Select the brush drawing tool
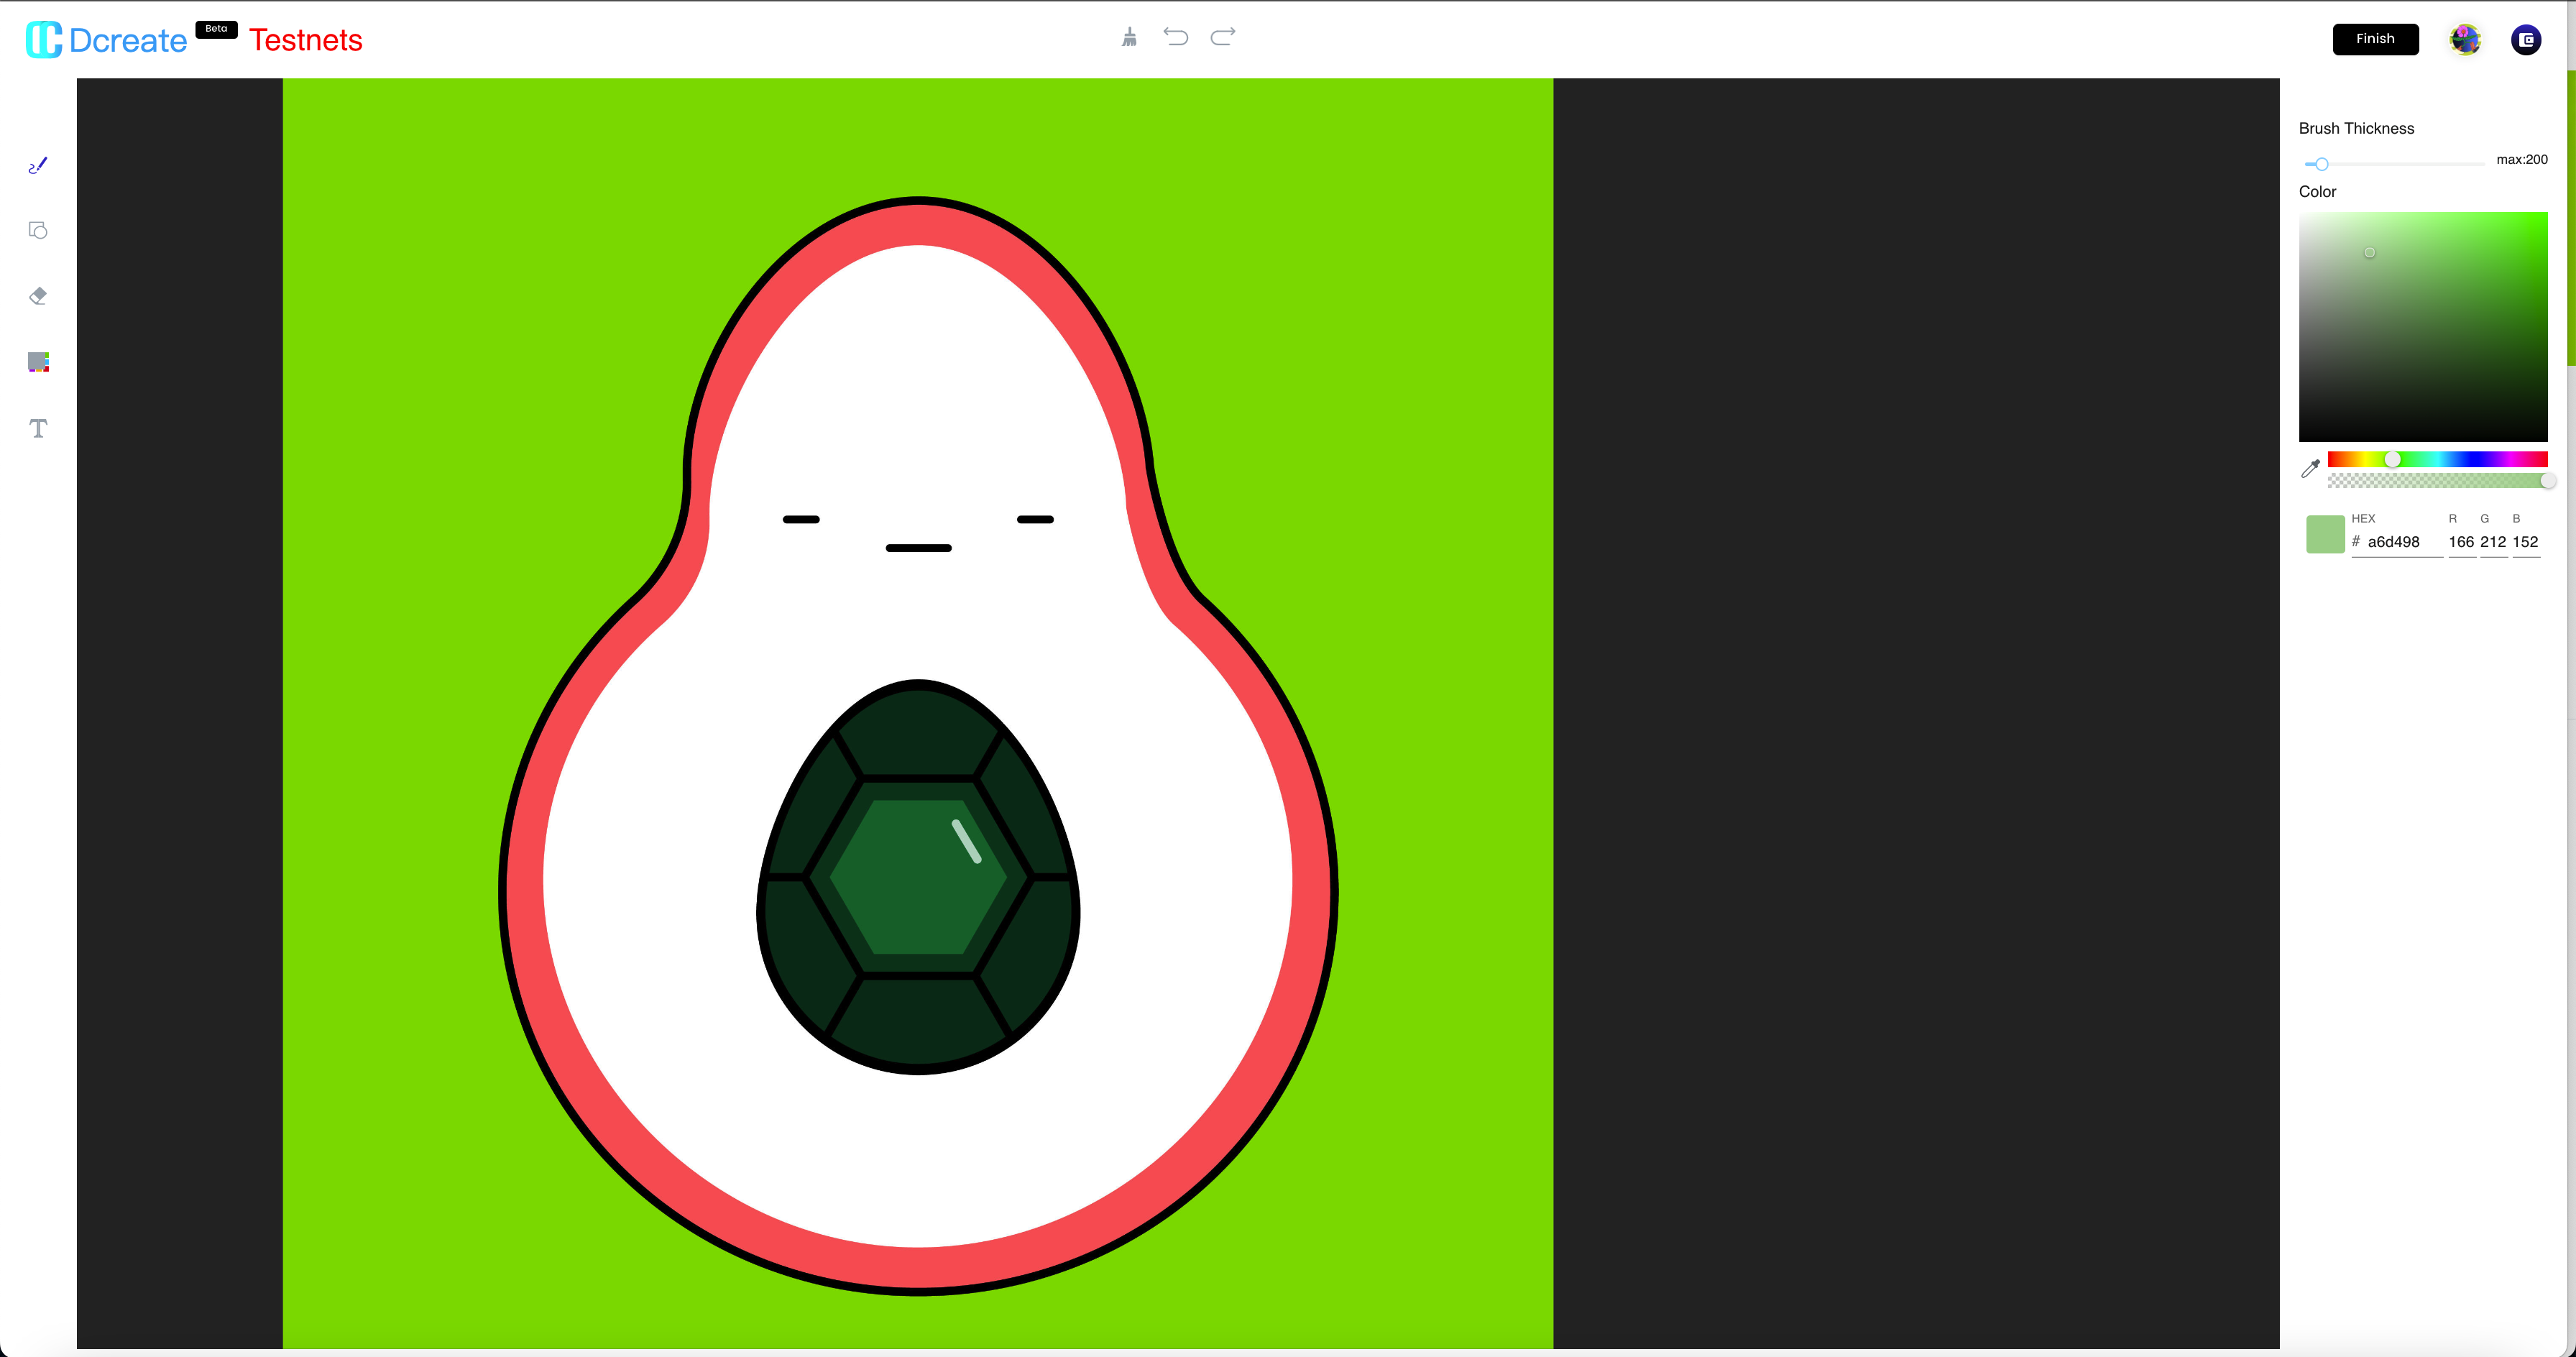Image resolution: width=2576 pixels, height=1357 pixels. (38, 165)
